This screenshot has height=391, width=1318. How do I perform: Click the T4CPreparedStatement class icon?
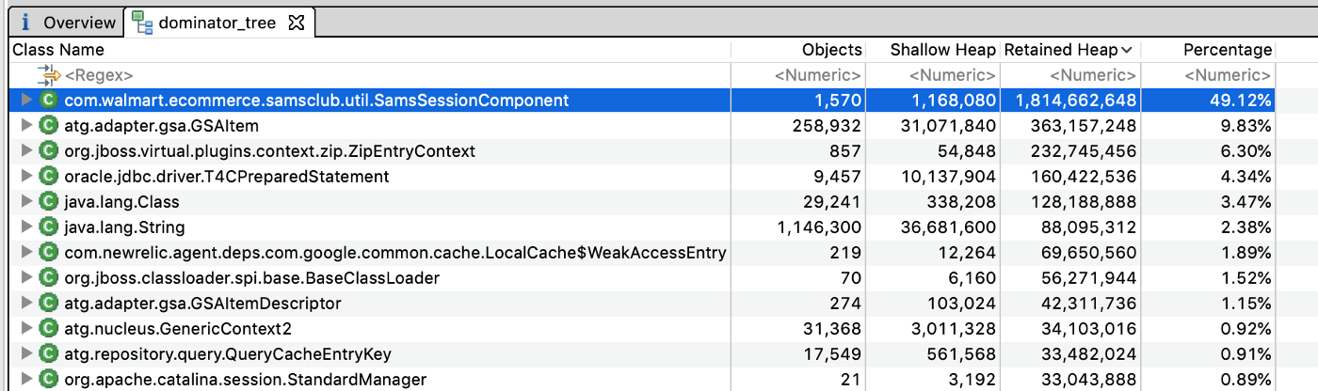pyautogui.click(x=49, y=176)
